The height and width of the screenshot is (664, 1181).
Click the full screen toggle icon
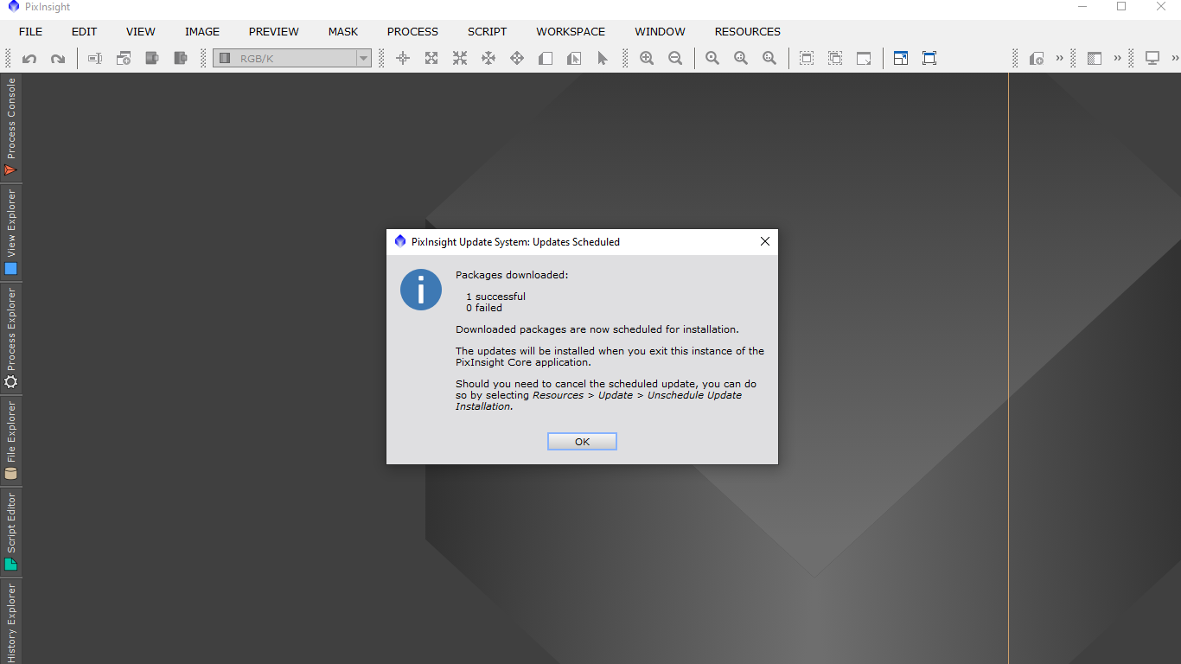(x=929, y=58)
